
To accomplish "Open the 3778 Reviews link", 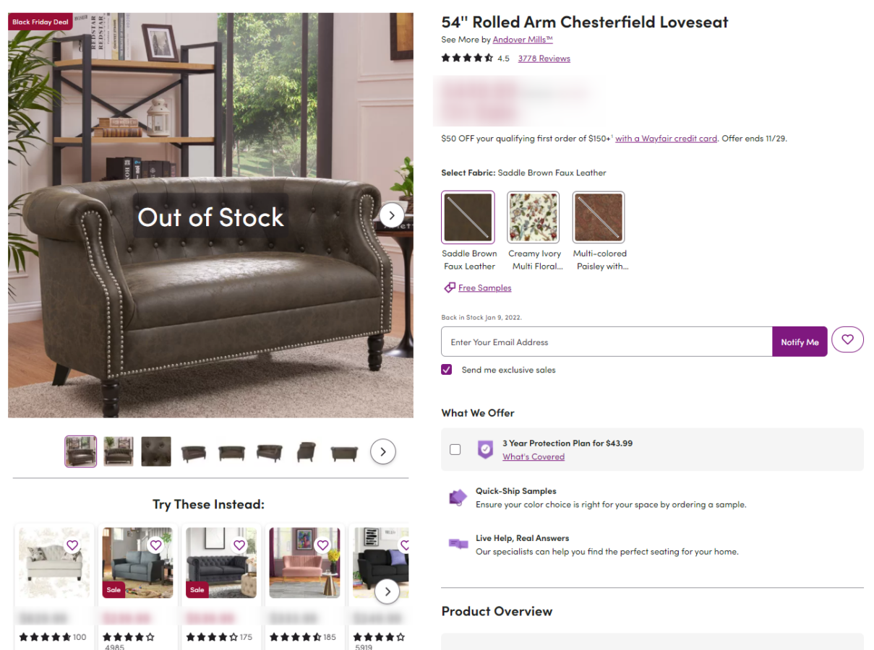I will point(544,58).
